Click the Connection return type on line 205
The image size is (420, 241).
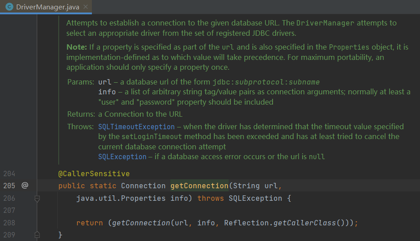(143, 186)
